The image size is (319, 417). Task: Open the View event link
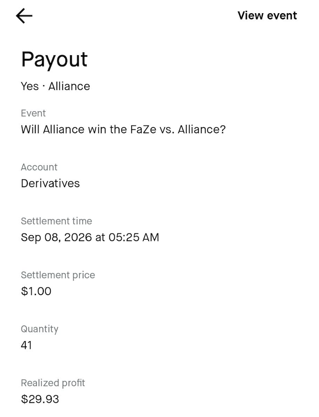267,16
